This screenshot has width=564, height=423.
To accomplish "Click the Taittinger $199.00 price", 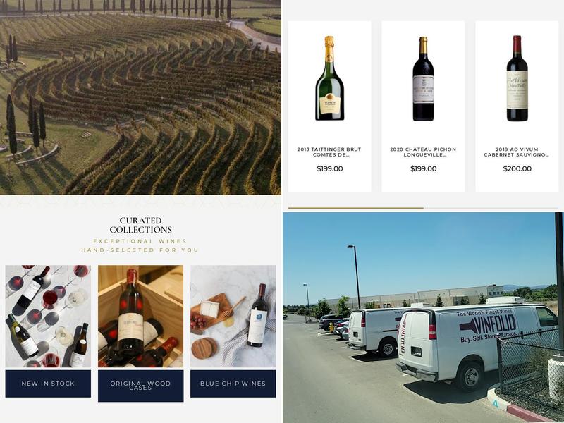I will [329, 168].
